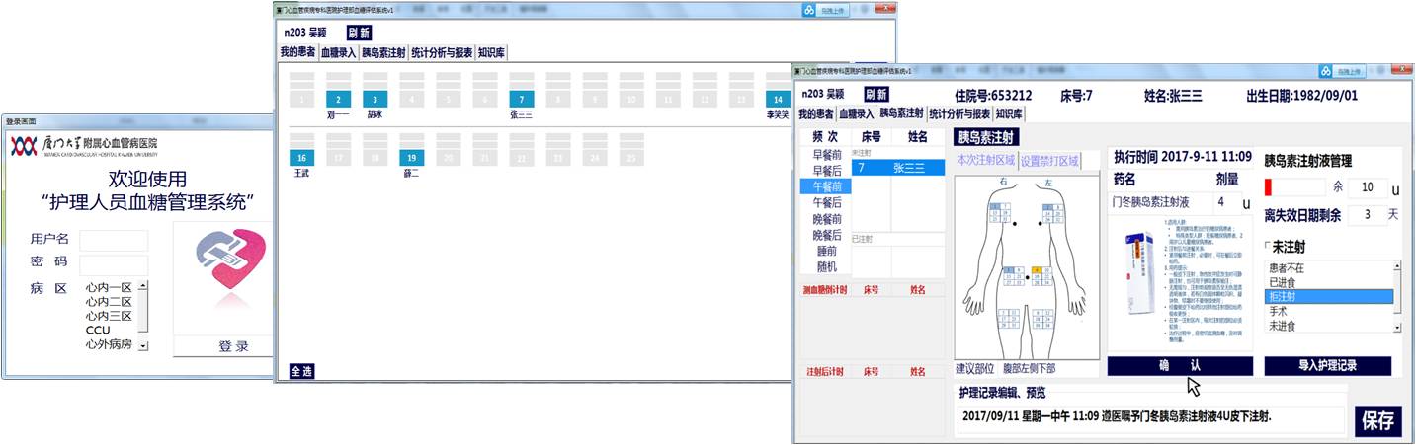Select 午餐后 in the frequency list
This screenshot has height=445, width=1416.
pos(826,202)
